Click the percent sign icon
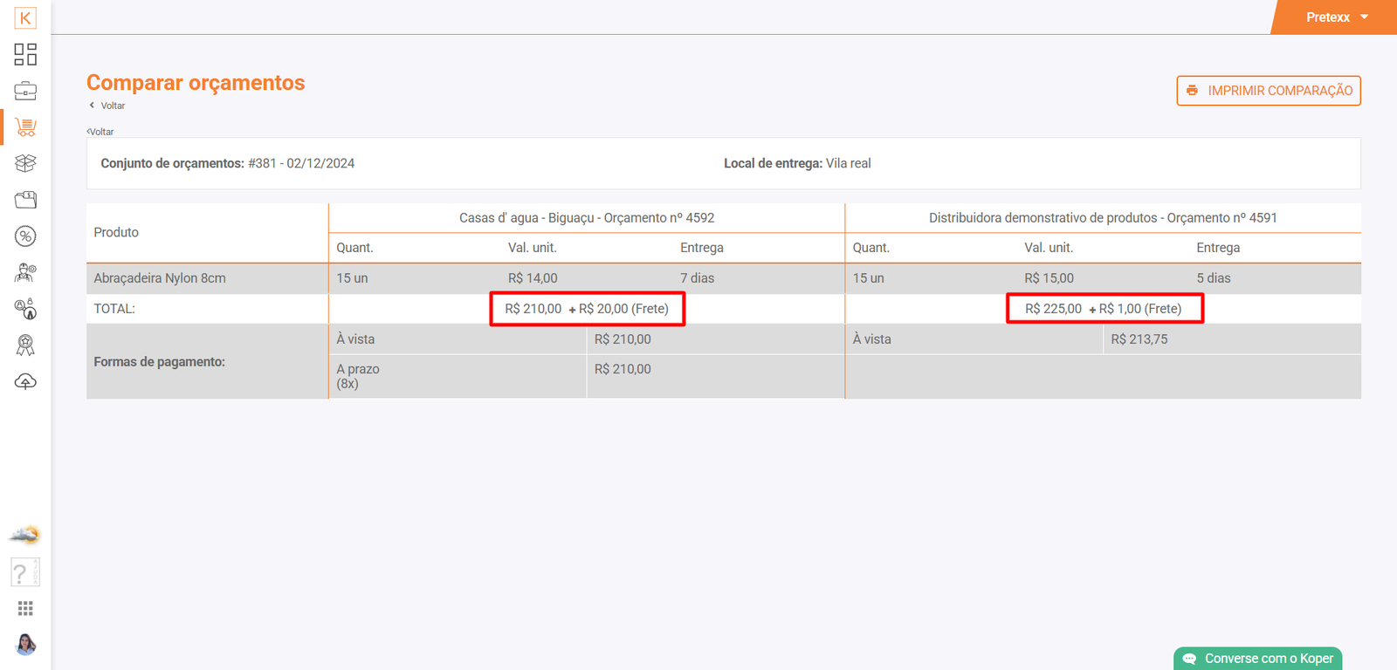The image size is (1397, 670). (25, 236)
